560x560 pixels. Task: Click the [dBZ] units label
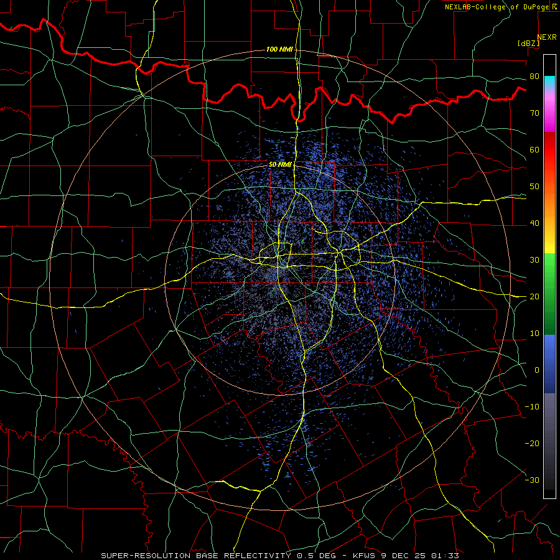528,43
